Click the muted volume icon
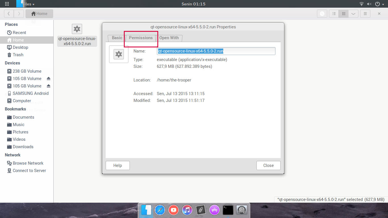Image resolution: width=388 pixels, height=218 pixels. [369, 4]
